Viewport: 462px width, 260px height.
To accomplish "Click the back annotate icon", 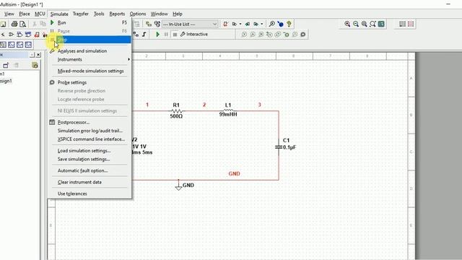I will (248, 24).
